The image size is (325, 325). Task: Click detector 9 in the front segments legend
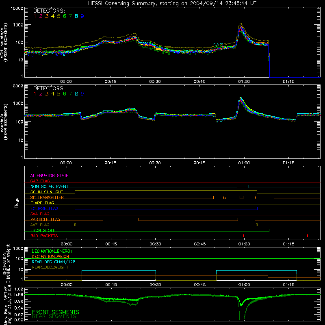[x=82, y=16]
